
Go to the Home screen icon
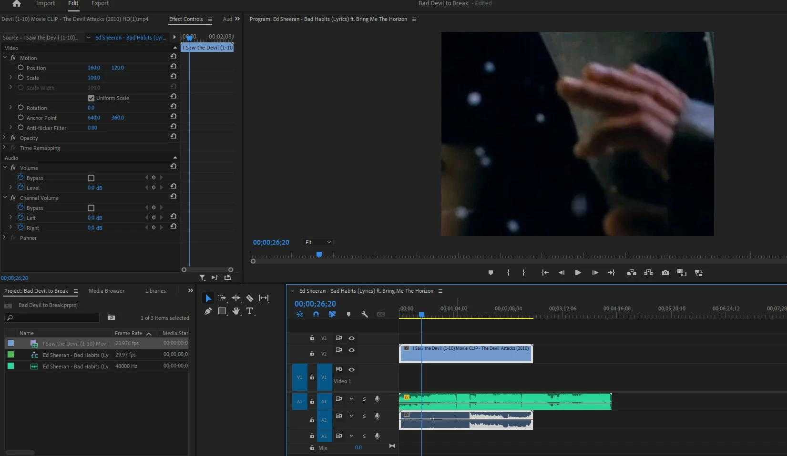pos(17,3)
